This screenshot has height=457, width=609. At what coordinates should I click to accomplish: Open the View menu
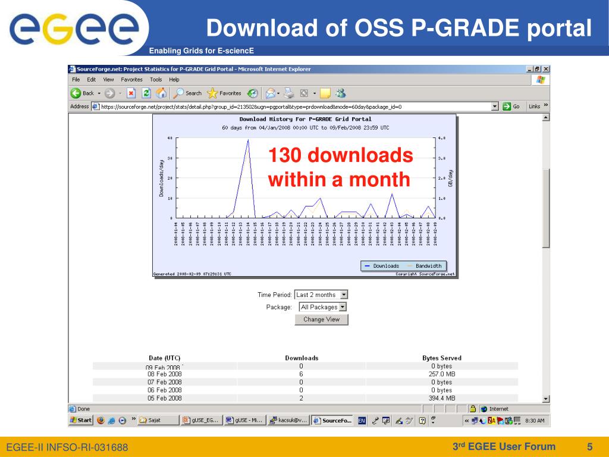point(108,80)
